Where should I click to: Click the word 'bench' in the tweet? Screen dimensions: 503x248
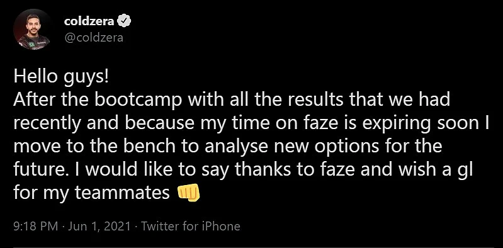pyautogui.click(x=150, y=147)
